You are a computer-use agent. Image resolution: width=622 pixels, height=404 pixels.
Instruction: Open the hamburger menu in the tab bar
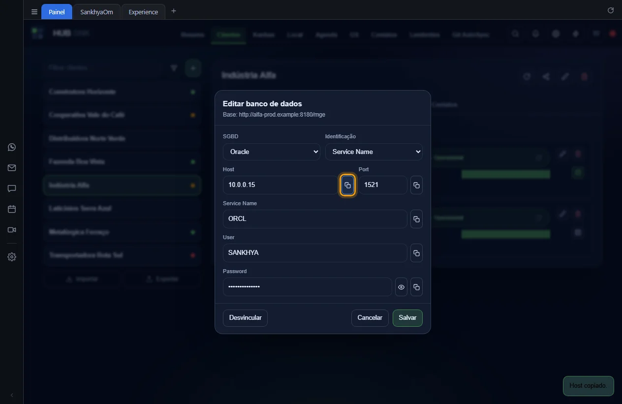34,12
